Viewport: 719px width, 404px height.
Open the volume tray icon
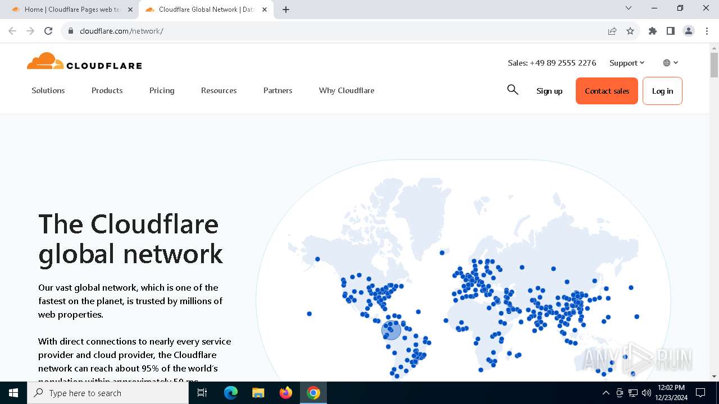646,393
